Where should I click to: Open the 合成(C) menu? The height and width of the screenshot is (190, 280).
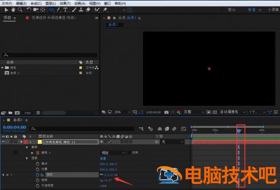[36, 4]
